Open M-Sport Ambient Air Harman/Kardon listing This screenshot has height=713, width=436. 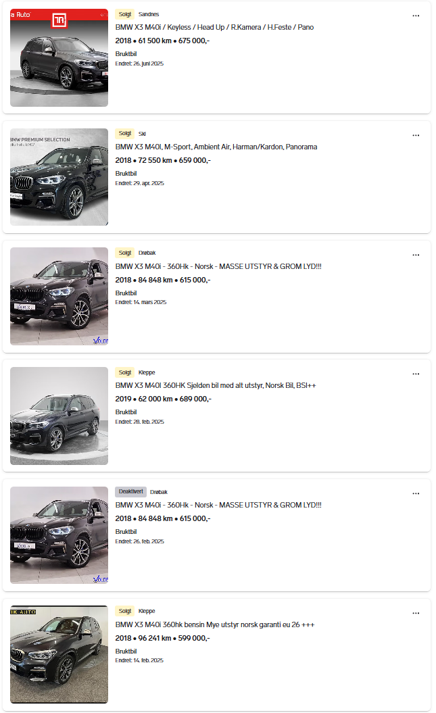[216, 147]
